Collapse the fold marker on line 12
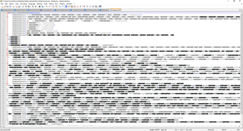Screen dimensions: 243x131 pos(7,35)
